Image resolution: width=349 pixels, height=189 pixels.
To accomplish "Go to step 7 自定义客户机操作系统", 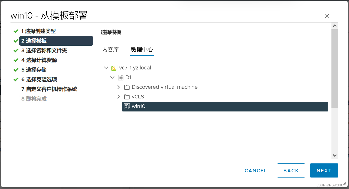I will pyautogui.click(x=49, y=89).
